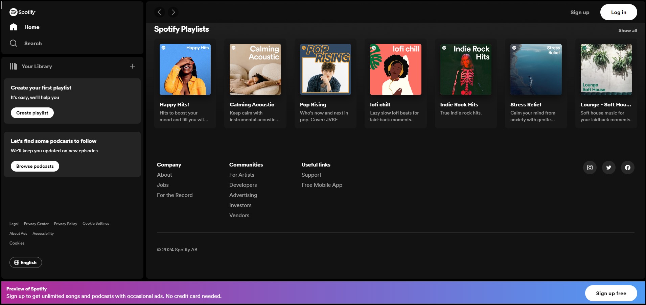Click plus icon to create playlist or folder

tap(133, 66)
